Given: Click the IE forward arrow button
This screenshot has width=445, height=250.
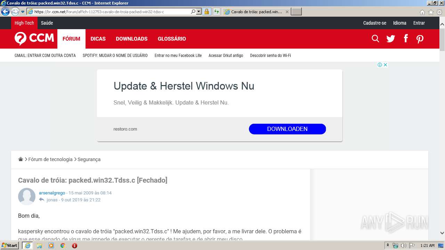Looking at the screenshot, I should [15, 11].
